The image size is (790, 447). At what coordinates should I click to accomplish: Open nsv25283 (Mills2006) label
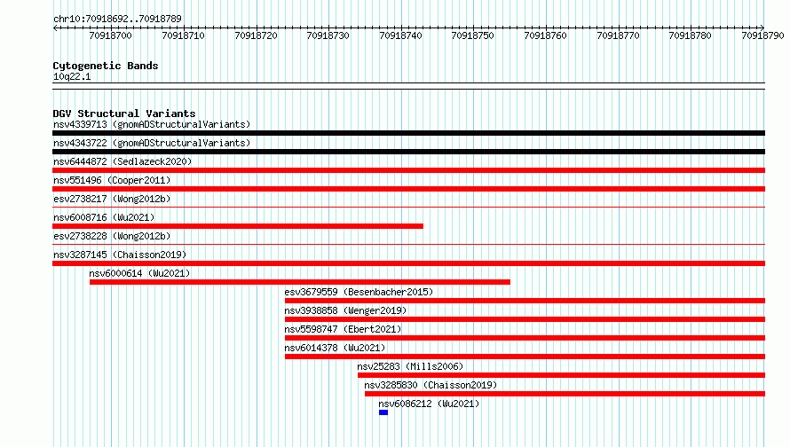click(410, 366)
